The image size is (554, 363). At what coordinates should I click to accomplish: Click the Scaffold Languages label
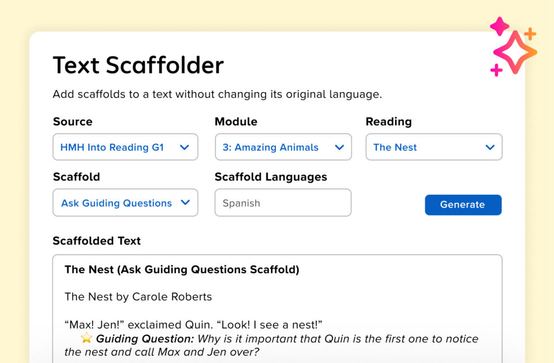coord(270,177)
